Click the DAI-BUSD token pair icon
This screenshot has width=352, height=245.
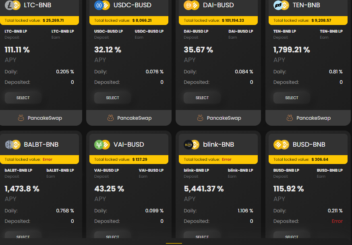point(191,5)
